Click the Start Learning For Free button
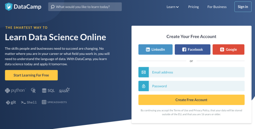 pyautogui.click(x=31, y=75)
